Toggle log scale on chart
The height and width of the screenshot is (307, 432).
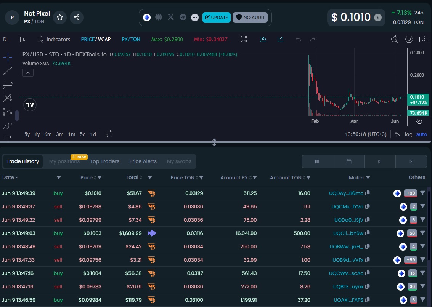point(408,134)
